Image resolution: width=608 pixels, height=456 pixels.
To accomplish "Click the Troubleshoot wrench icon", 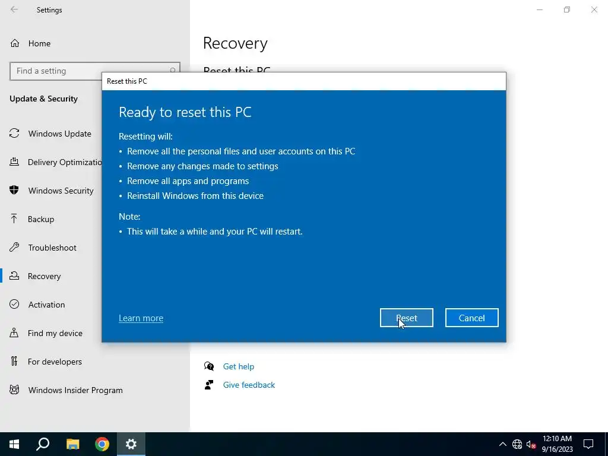I will click(x=14, y=248).
